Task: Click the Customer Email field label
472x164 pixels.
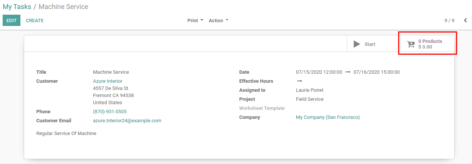Action: (54, 121)
